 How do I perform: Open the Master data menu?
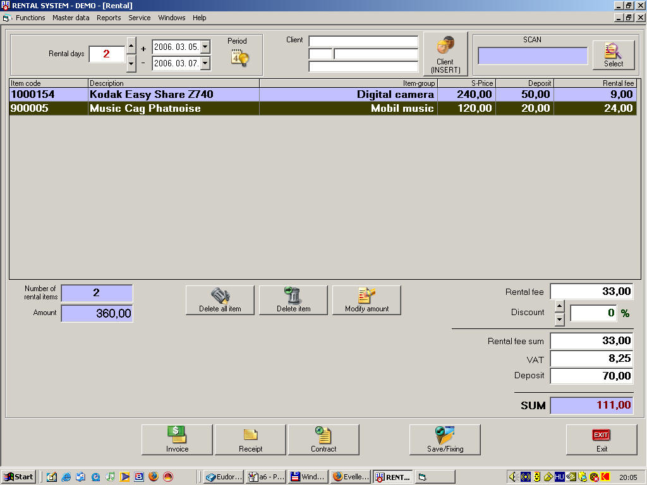[71, 18]
